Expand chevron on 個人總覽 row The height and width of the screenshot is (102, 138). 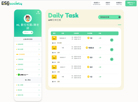coord(39,85)
